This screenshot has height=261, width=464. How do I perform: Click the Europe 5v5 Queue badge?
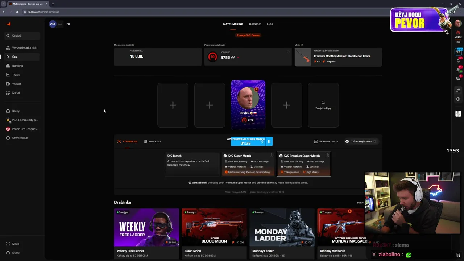pos(248,35)
